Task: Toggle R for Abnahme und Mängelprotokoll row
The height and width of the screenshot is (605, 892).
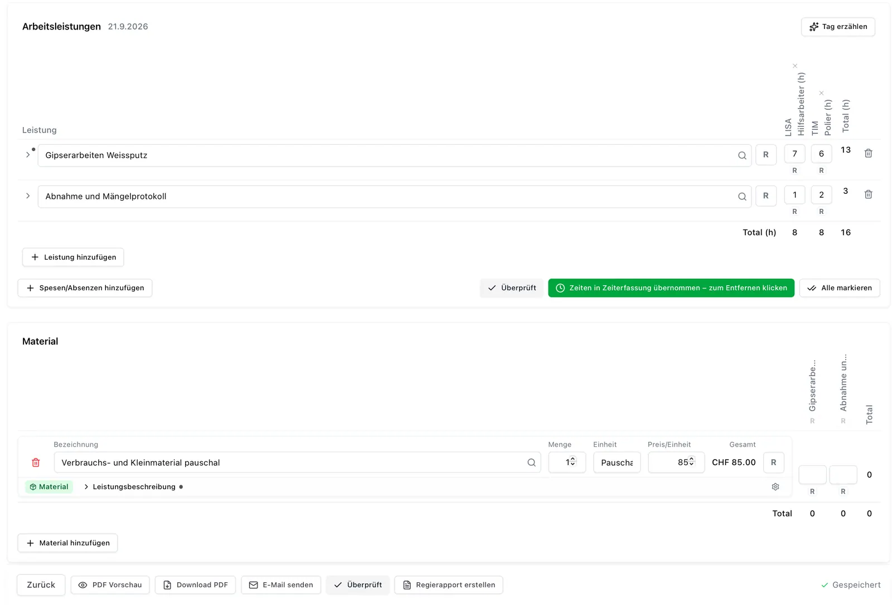Action: point(766,196)
